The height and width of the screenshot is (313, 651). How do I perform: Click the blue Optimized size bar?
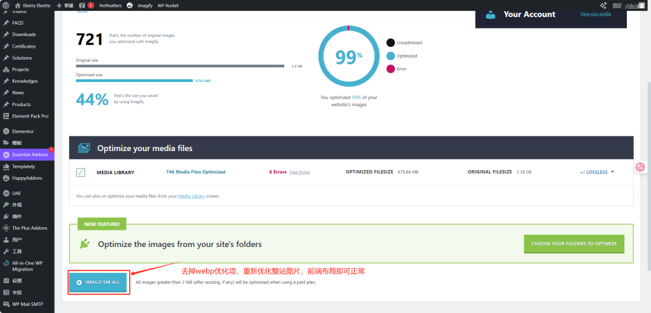point(134,81)
